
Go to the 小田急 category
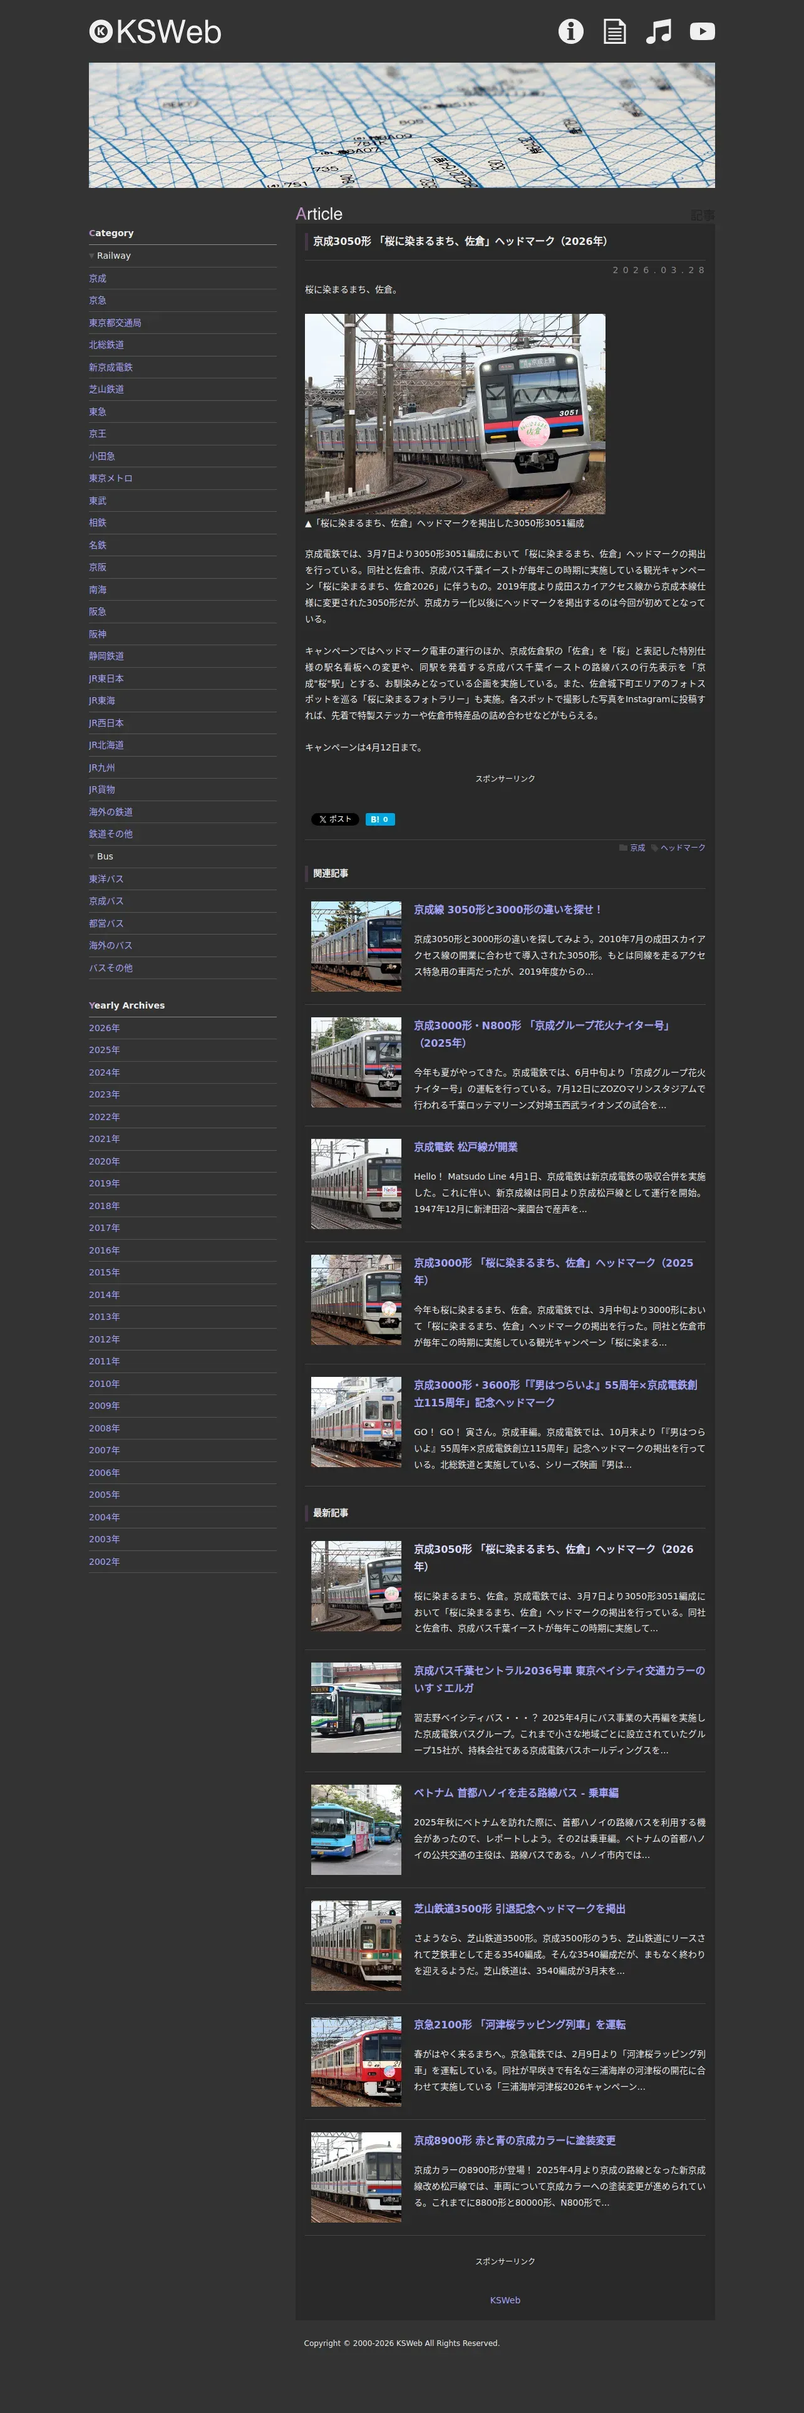point(102,456)
